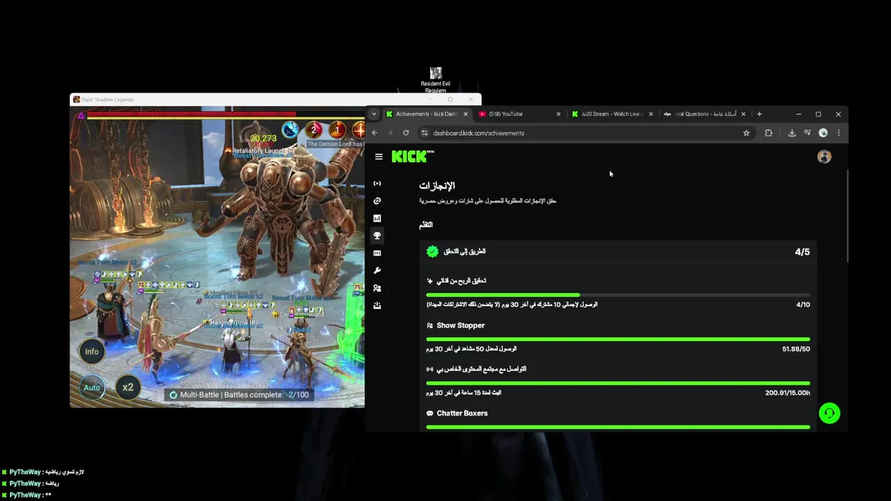
Task: Click the الطريق إلى التحقق card title
Action: click(464, 251)
